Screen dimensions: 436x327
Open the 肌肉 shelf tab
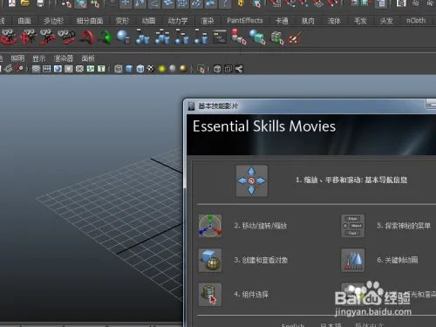coord(308,21)
